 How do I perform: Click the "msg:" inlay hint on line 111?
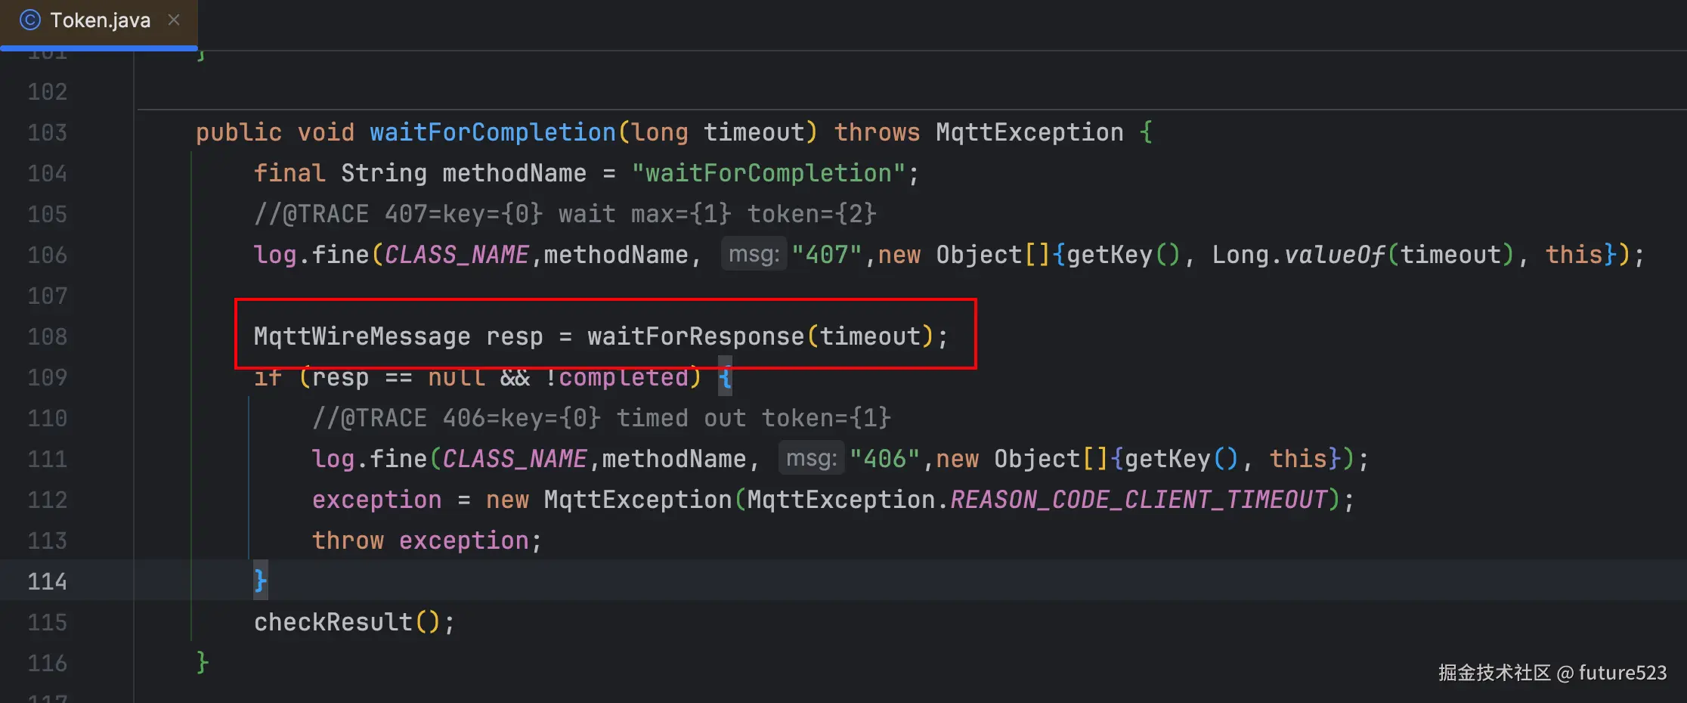tap(811, 459)
